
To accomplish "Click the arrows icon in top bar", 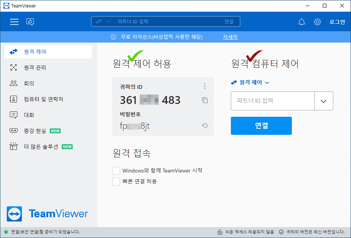I will (99, 21).
